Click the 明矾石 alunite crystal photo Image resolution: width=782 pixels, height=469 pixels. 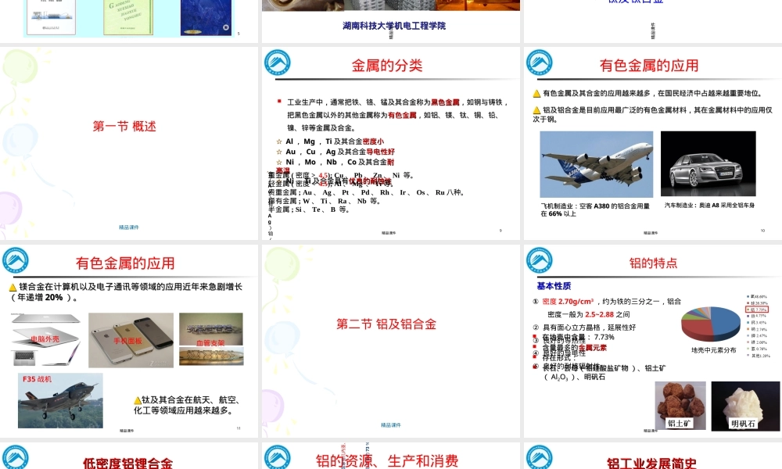[745, 406]
